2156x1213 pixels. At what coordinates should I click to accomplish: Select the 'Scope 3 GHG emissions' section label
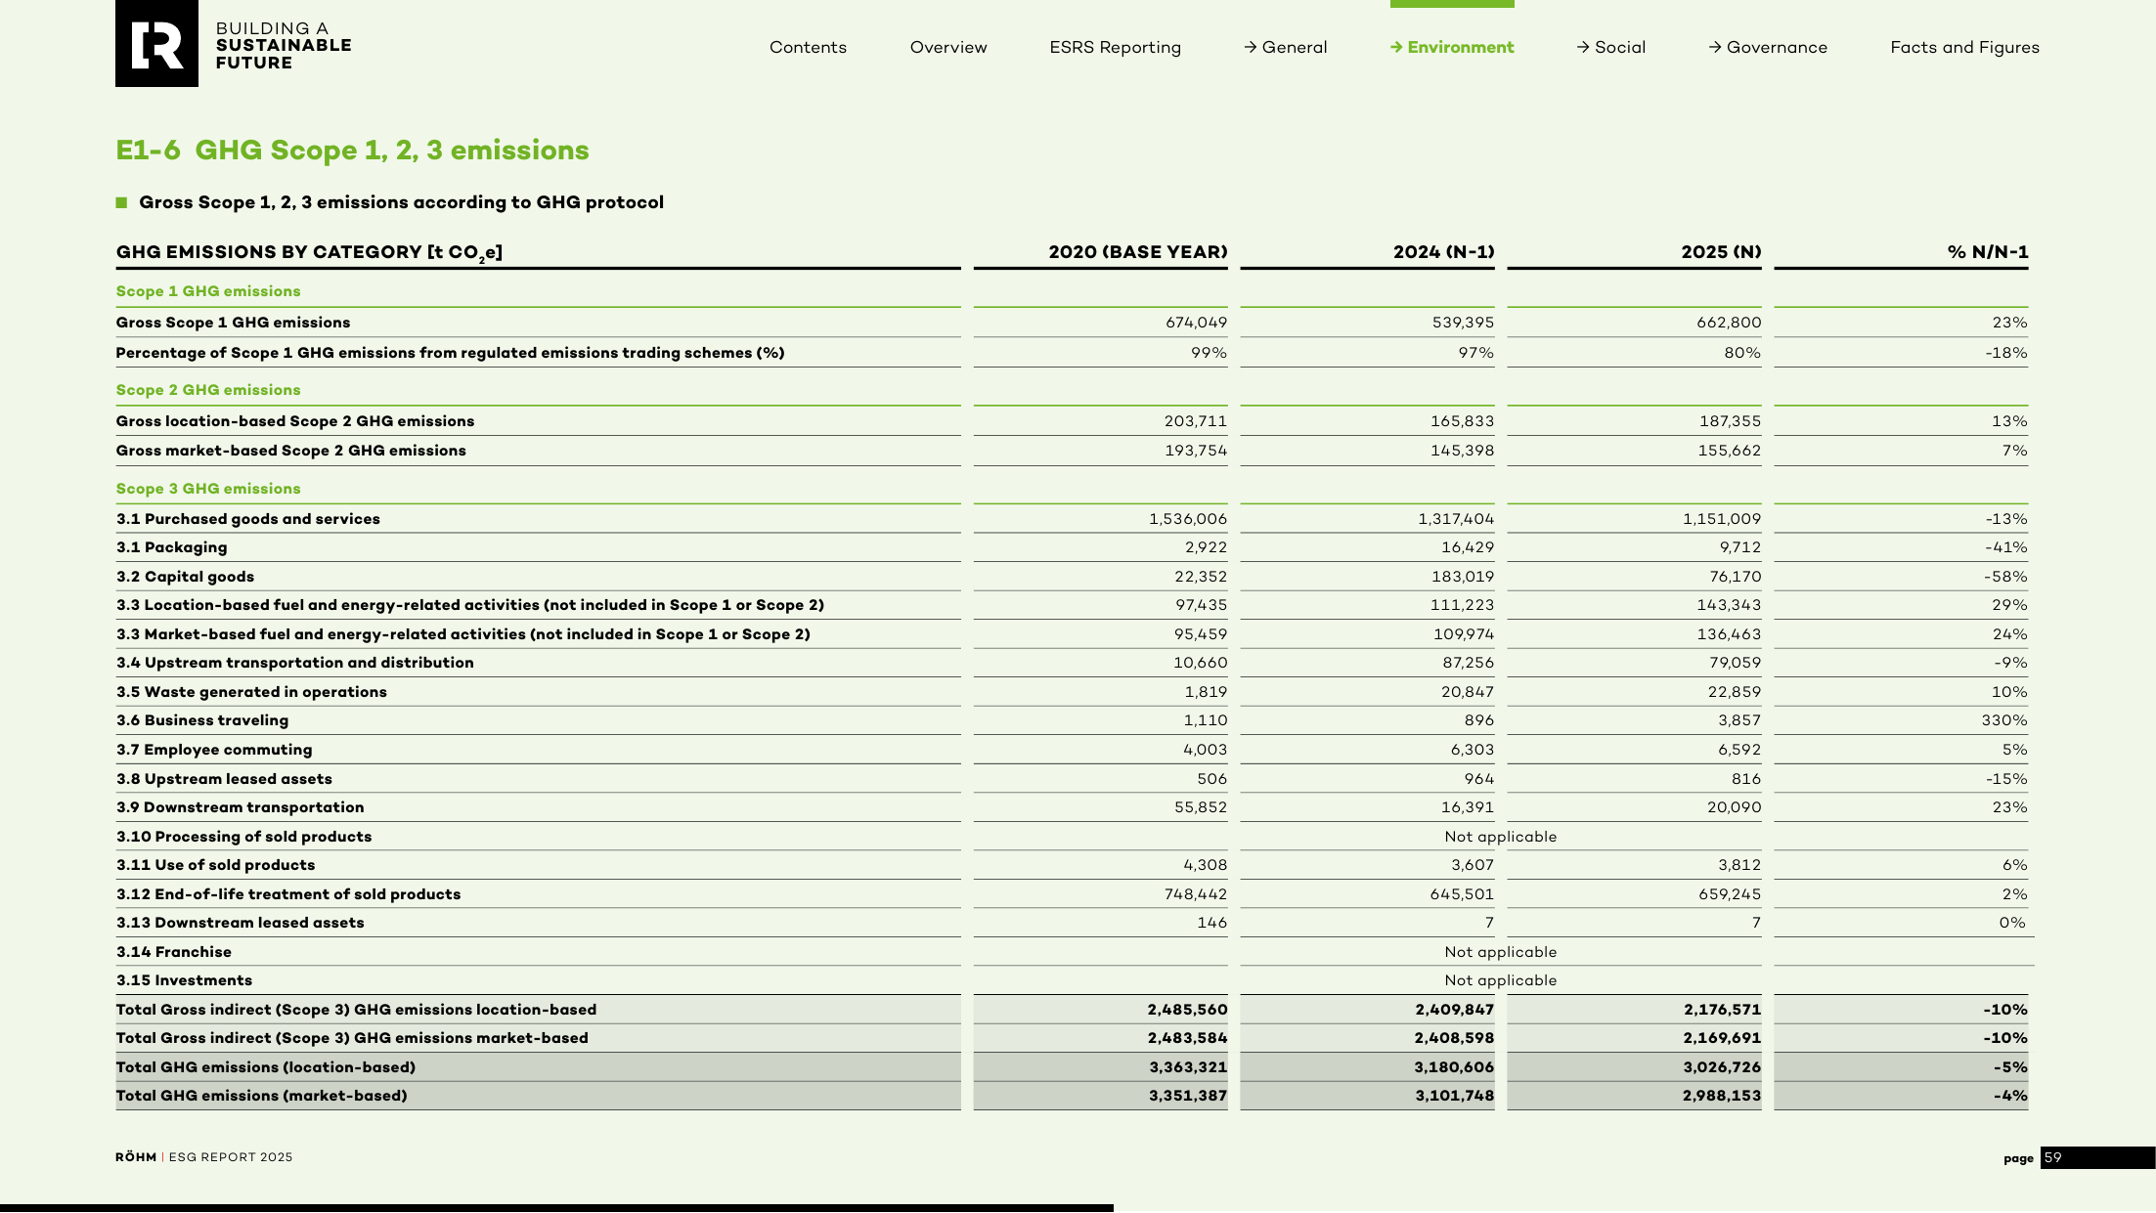coord(208,489)
